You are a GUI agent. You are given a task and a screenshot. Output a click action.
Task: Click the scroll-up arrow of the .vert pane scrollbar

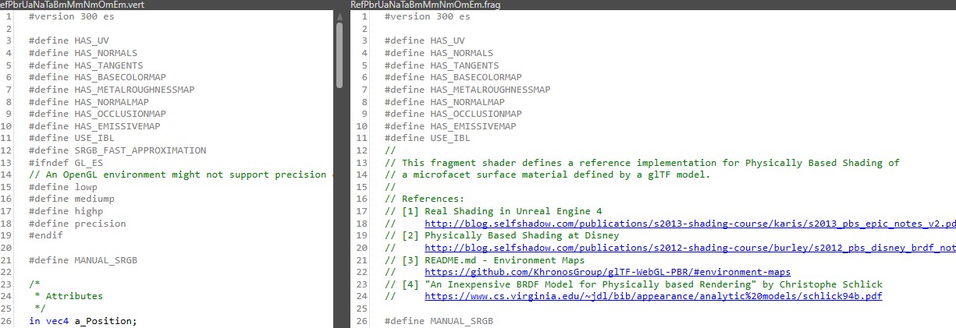point(339,16)
